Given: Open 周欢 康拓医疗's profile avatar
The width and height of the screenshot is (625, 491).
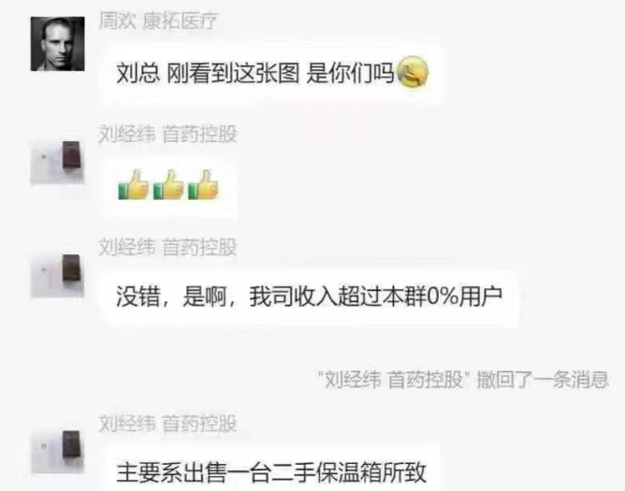Looking at the screenshot, I should click(x=58, y=44).
